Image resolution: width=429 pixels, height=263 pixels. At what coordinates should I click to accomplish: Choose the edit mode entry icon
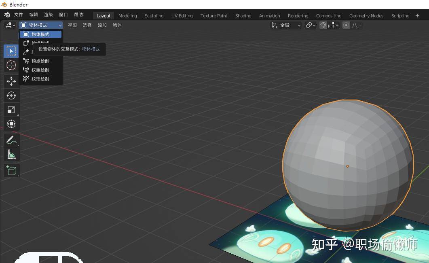[x=26, y=43]
